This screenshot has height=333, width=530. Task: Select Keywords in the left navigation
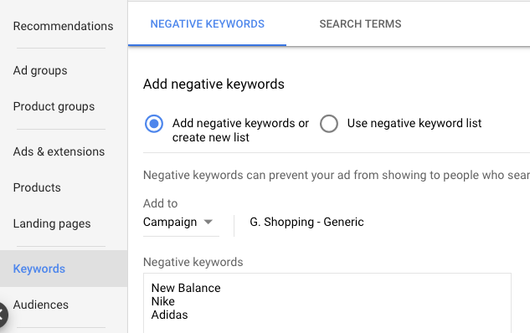tap(39, 269)
